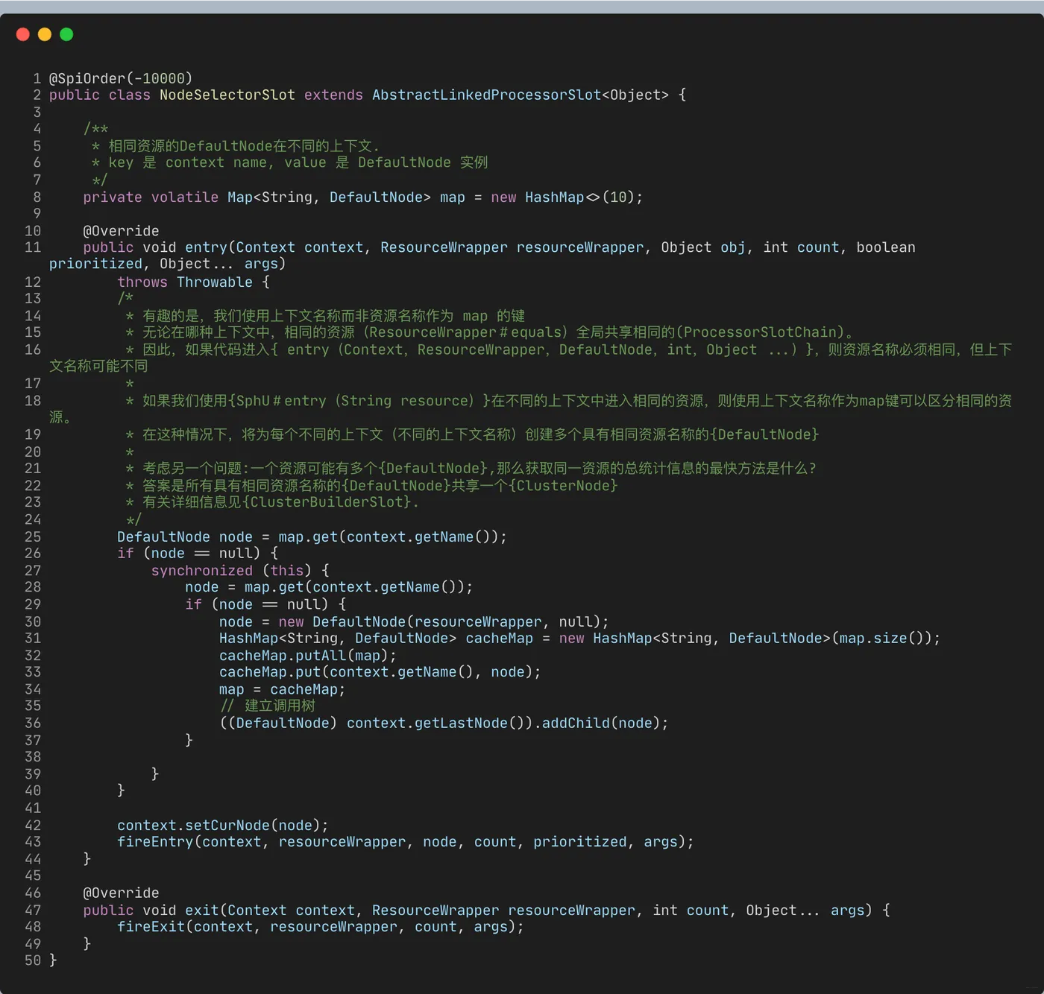The height and width of the screenshot is (994, 1044).
Task: Click 'new HashMap<>(10)' initializer
Action: [562, 197]
